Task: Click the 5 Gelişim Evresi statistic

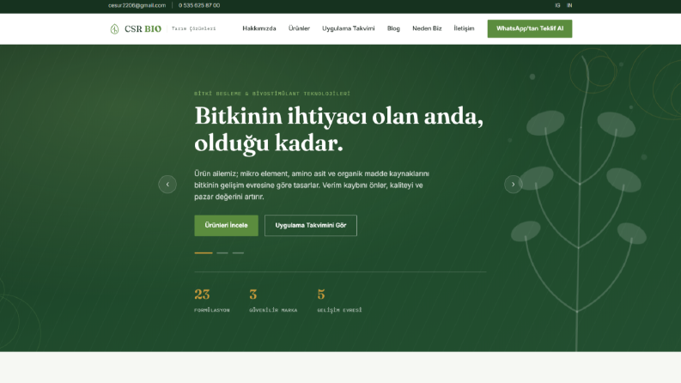Action: pos(339,300)
